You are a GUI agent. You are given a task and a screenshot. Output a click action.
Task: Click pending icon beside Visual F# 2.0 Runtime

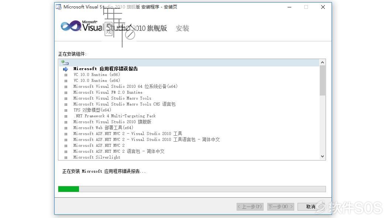66,93
